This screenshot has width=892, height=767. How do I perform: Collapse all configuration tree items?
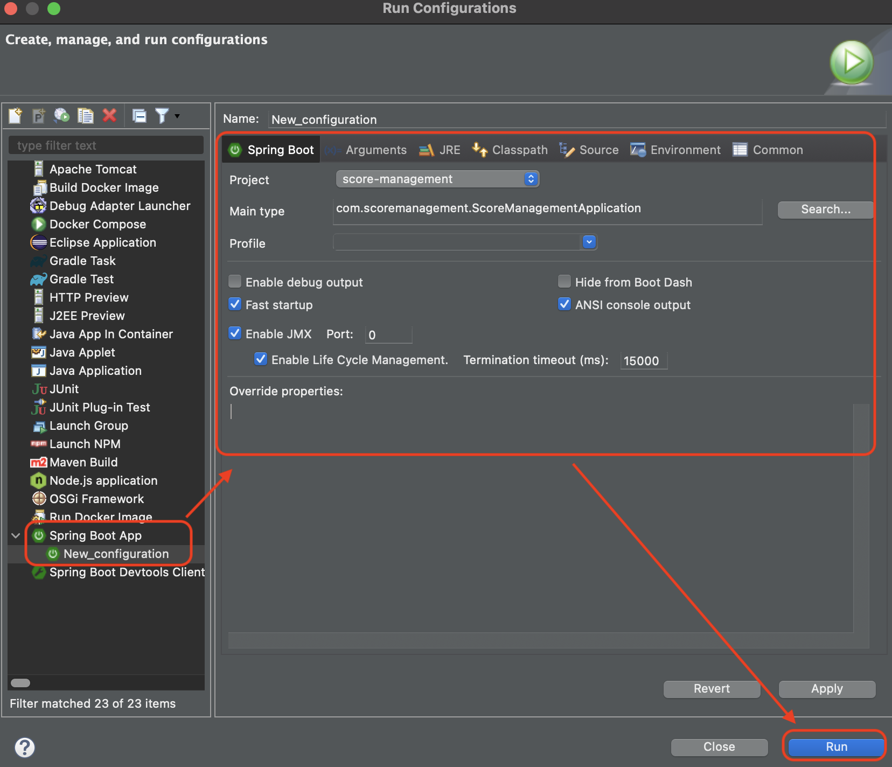coord(140,115)
